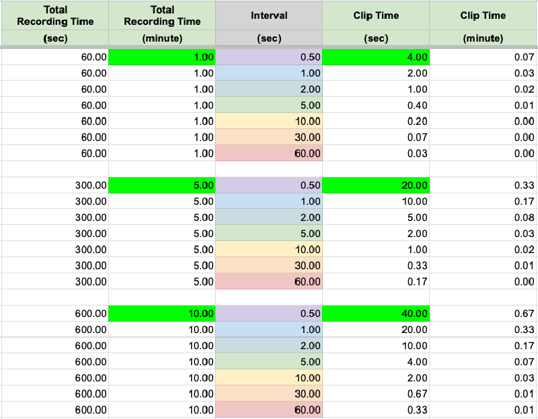Click Clip Time (minute) "0.02" in the 300.00 group
This screenshot has width=538, height=419.
point(483,249)
